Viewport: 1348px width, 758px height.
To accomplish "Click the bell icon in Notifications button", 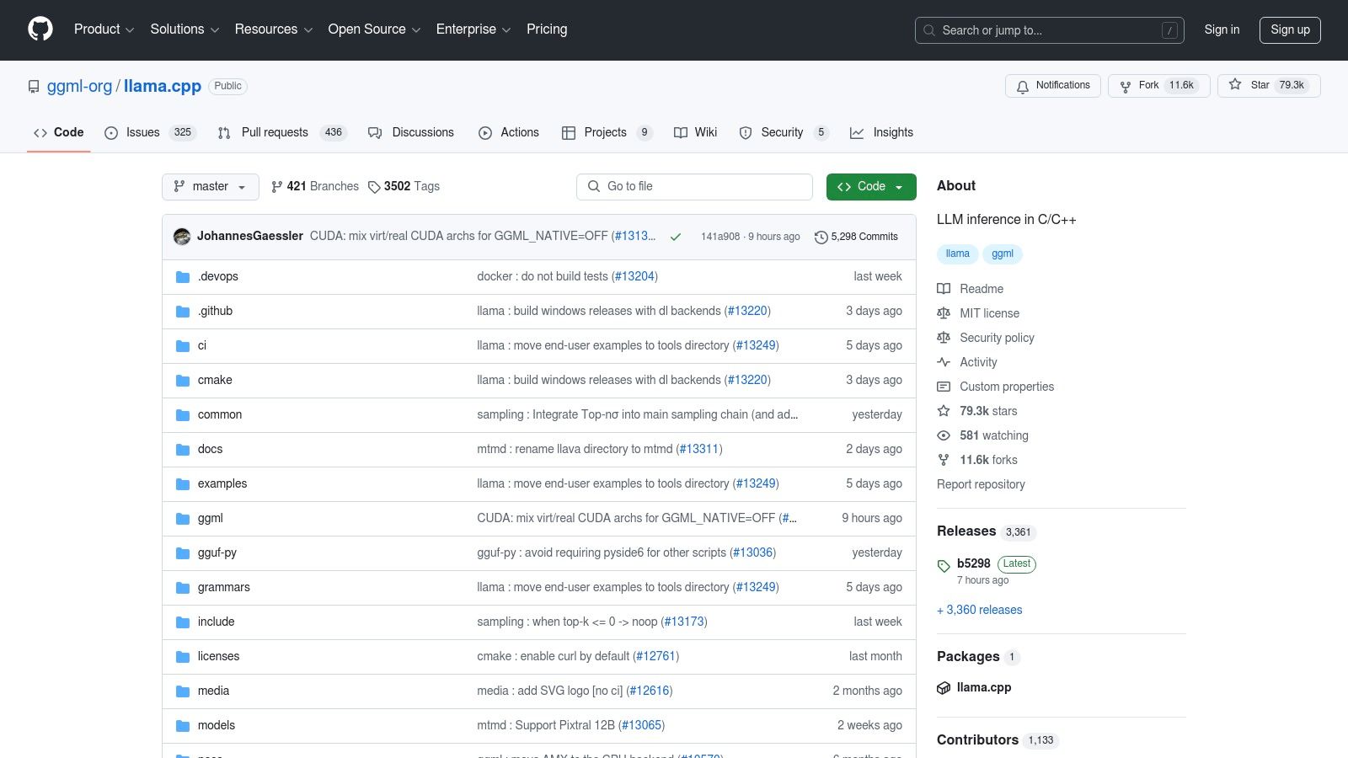I will [1023, 86].
